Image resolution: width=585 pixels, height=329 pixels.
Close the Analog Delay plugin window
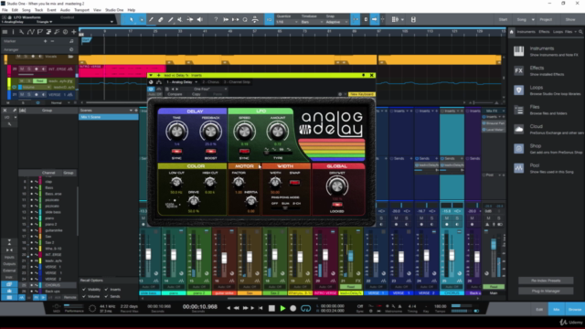click(x=372, y=75)
